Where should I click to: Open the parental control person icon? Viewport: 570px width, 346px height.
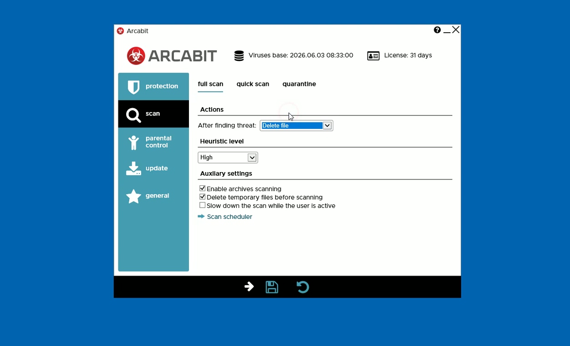click(133, 142)
